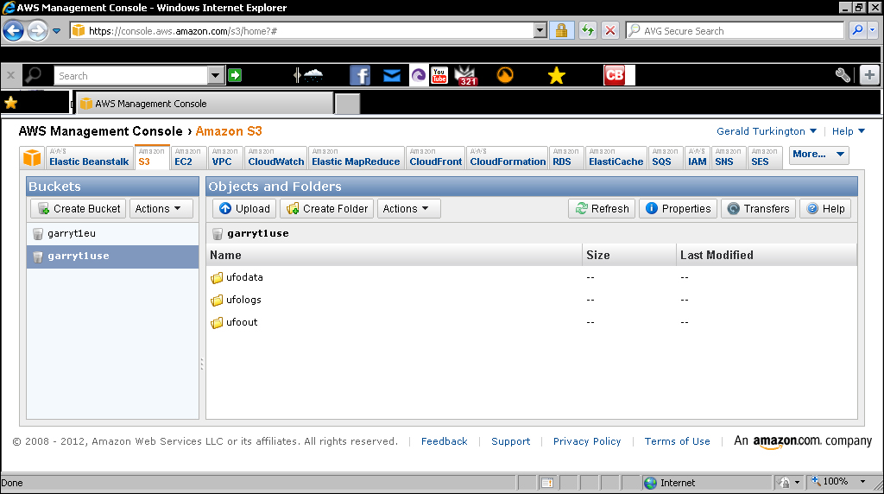Screen dimensions: 884x494
Task: Click the yellow star toolbar icon
Action: tap(557, 75)
